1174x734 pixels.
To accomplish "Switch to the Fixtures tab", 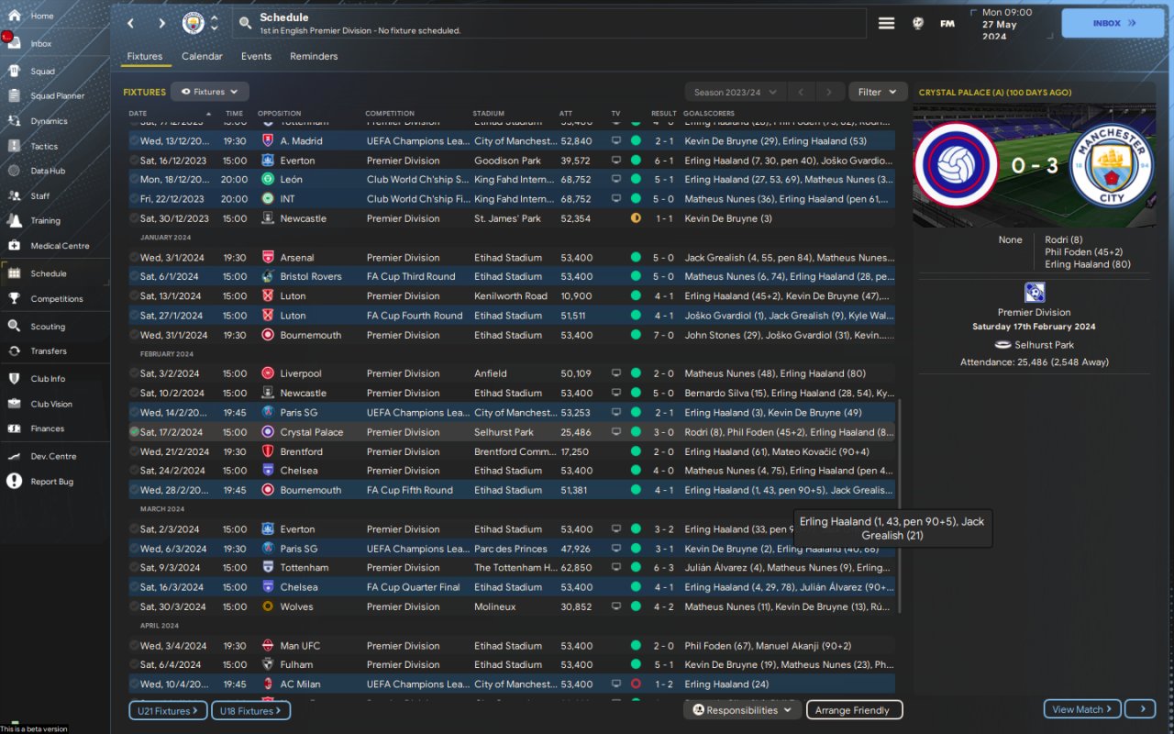I will [145, 57].
